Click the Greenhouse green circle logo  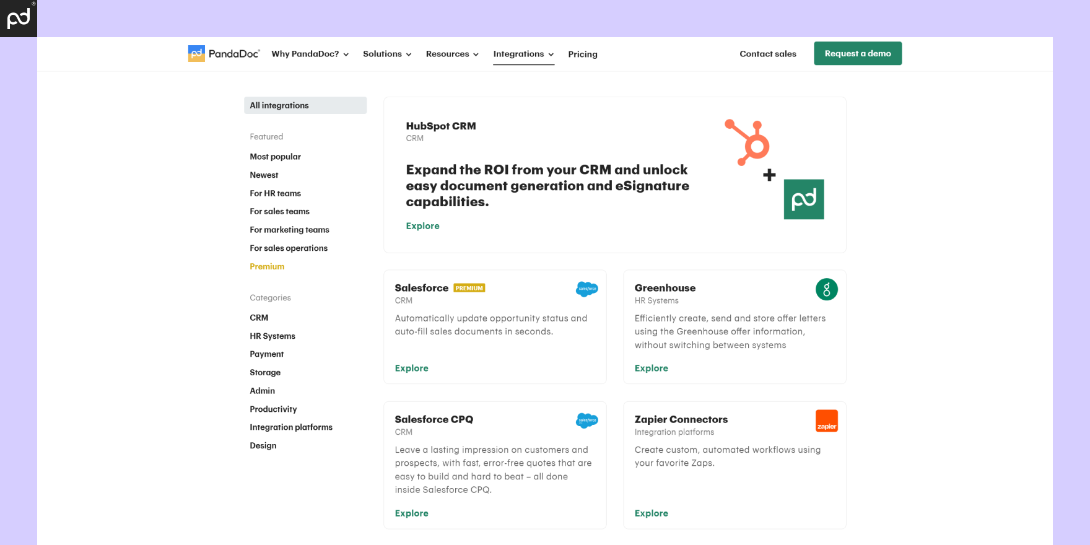pyautogui.click(x=826, y=289)
